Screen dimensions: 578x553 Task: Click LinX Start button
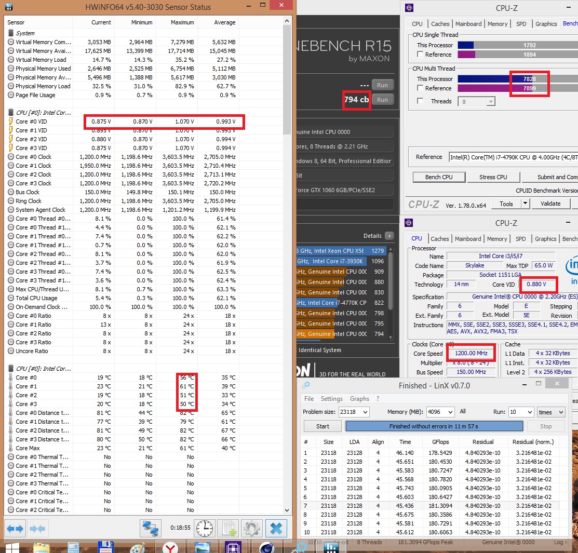(x=322, y=426)
